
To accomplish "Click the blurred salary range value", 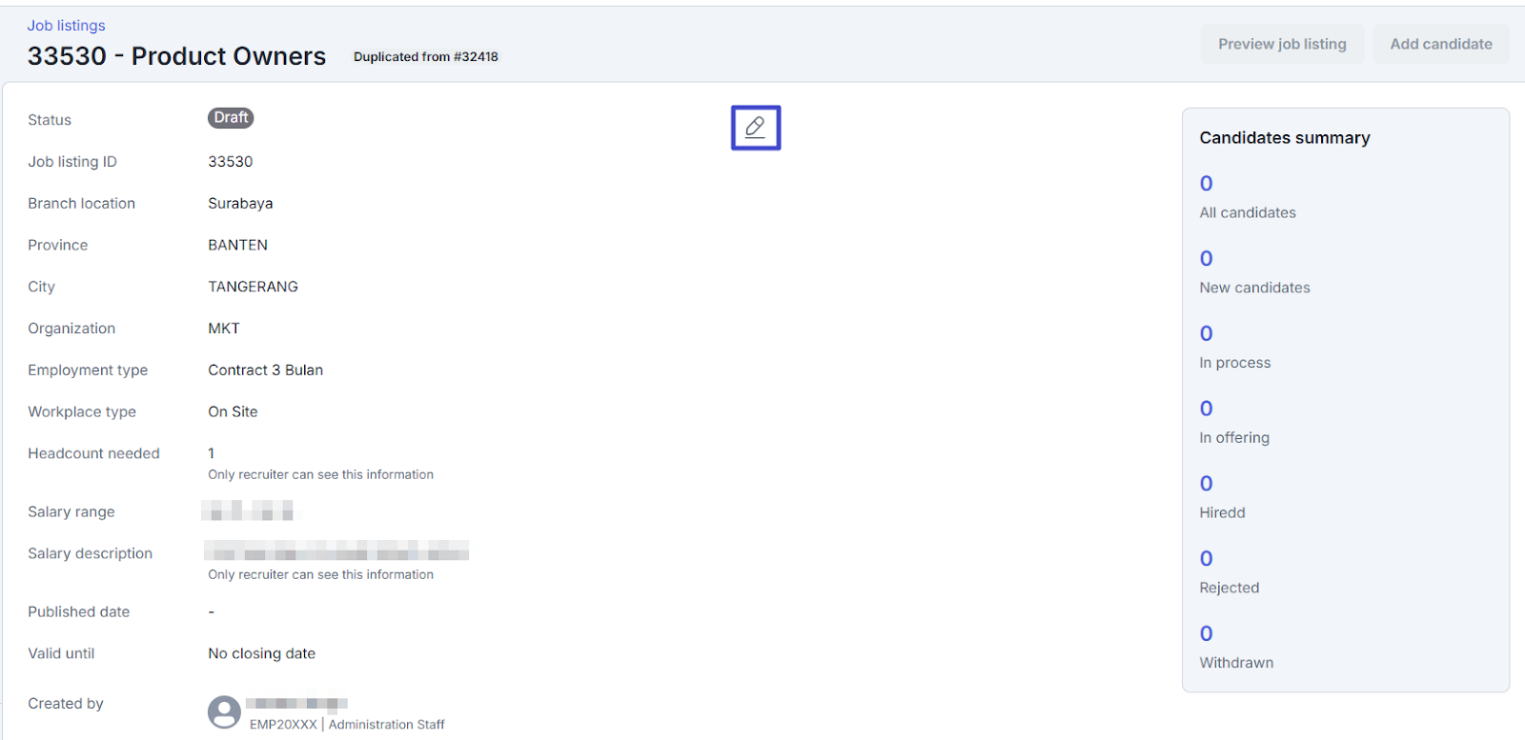I will coord(247,511).
